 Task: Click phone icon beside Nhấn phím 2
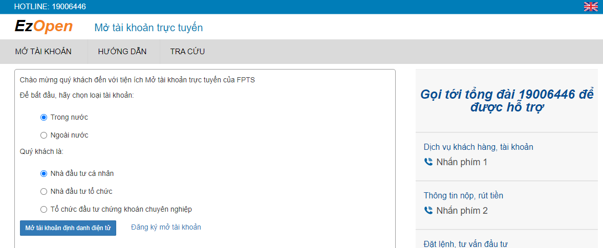point(428,210)
